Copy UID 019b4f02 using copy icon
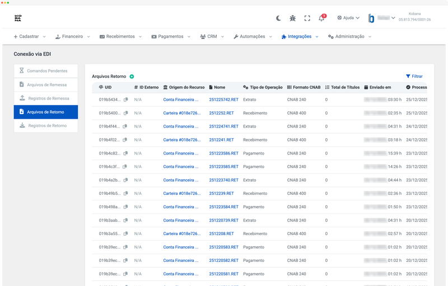The image size is (448, 286). 126,140
